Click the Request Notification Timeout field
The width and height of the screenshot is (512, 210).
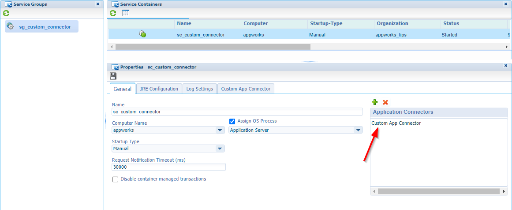[168, 167]
